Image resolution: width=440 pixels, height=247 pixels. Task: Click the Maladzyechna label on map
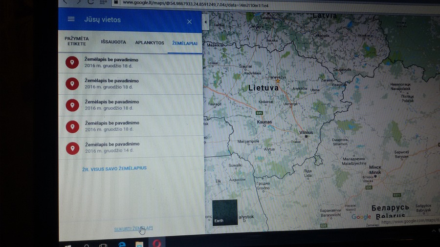pos(354,163)
